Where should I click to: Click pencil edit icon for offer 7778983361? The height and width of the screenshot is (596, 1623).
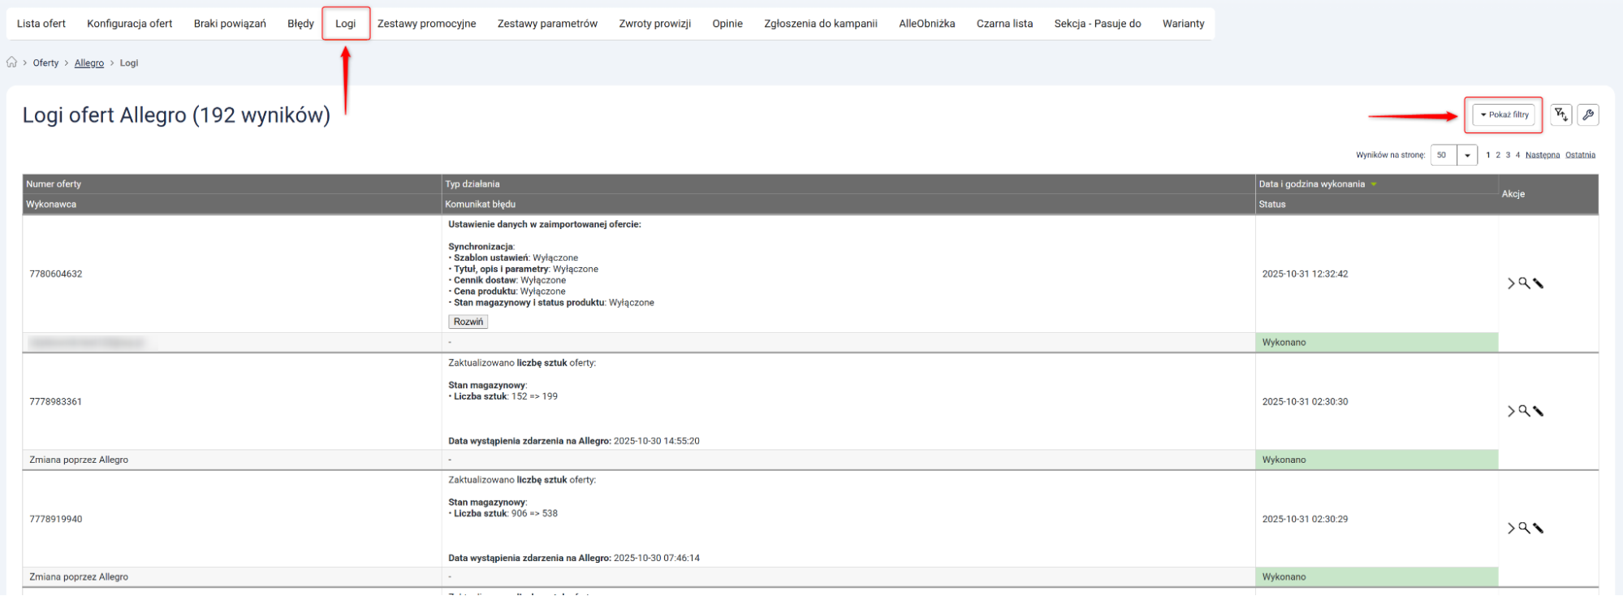pos(1538,412)
